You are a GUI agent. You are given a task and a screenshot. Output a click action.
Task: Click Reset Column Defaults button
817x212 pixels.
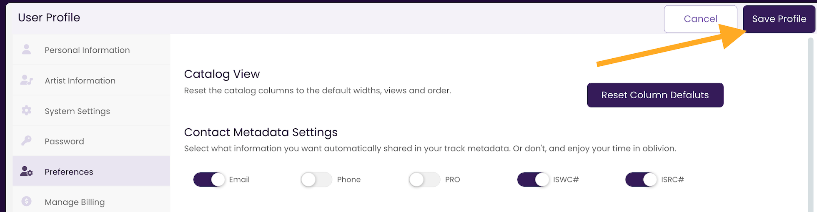tap(655, 95)
